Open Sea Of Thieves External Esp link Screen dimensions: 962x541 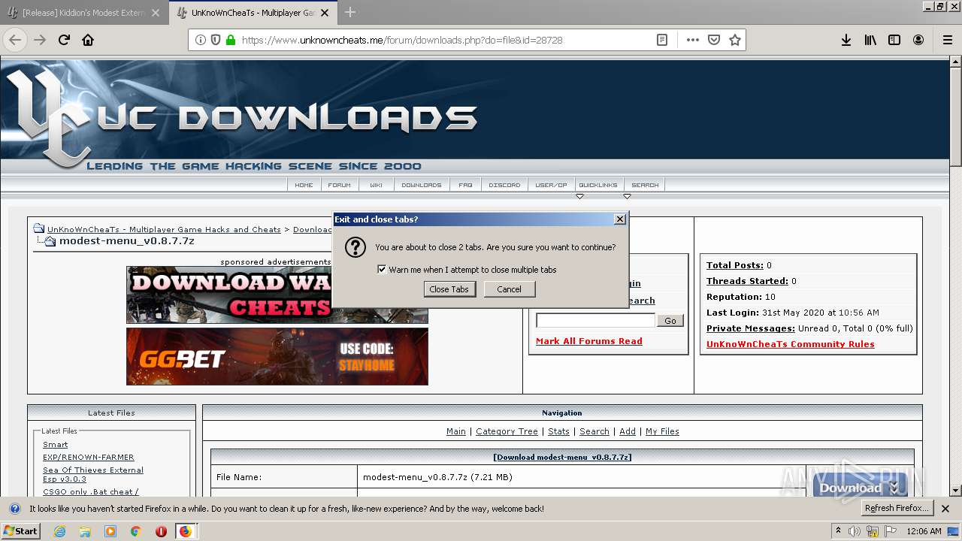(x=93, y=475)
